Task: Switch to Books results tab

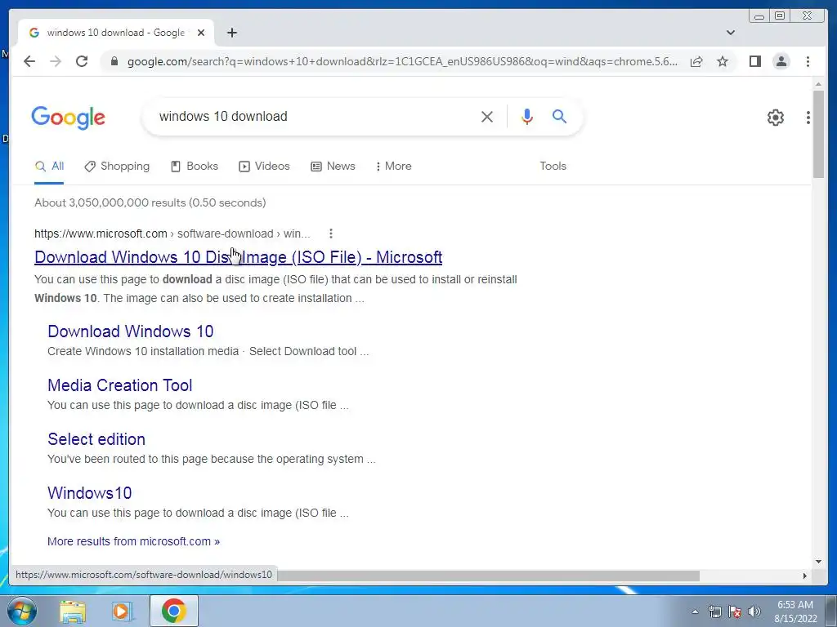Action: pyautogui.click(x=195, y=167)
